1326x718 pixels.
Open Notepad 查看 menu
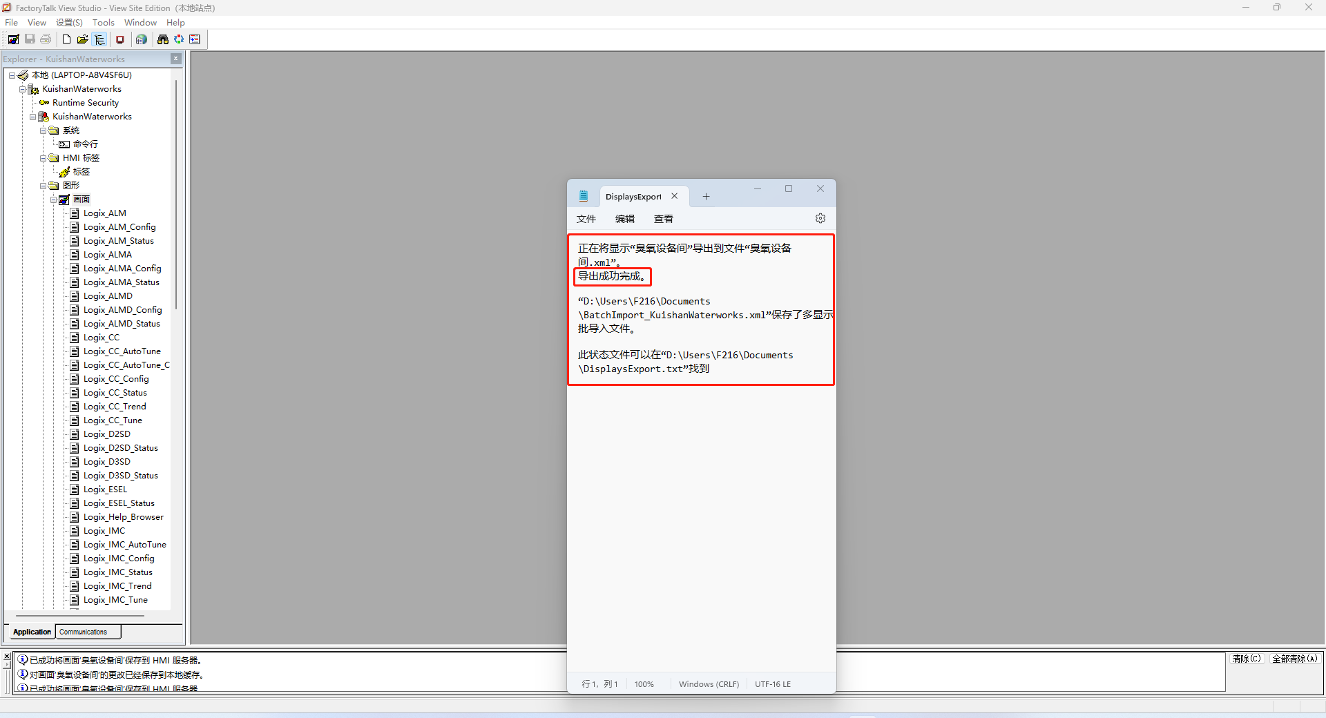pyautogui.click(x=664, y=219)
